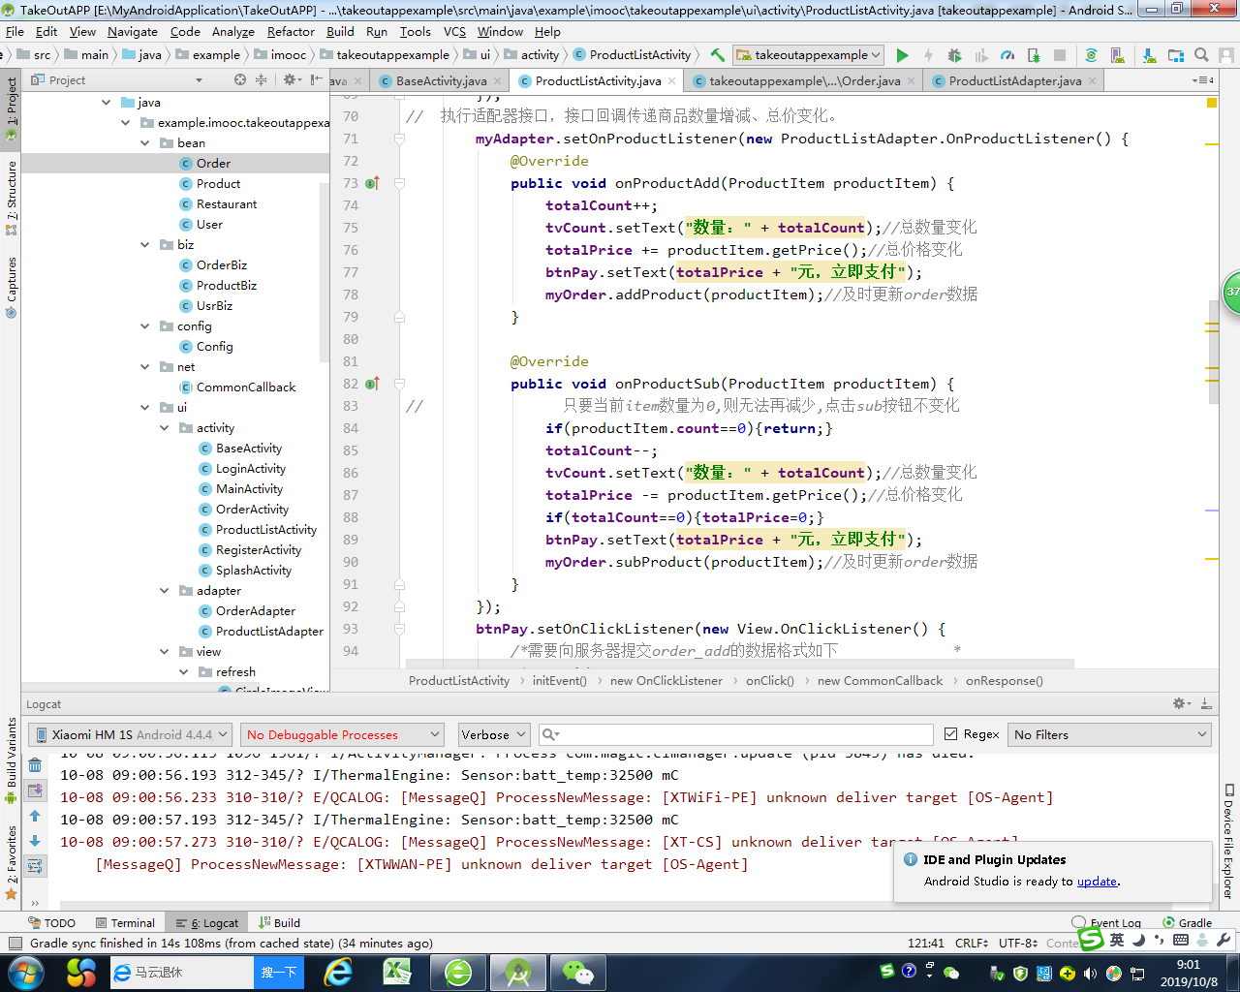Image resolution: width=1240 pixels, height=992 pixels.
Task: Open the Project panel settings gear
Action: tap(290, 80)
